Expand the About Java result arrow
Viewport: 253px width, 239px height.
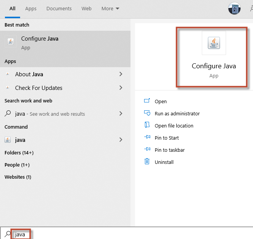point(121,74)
